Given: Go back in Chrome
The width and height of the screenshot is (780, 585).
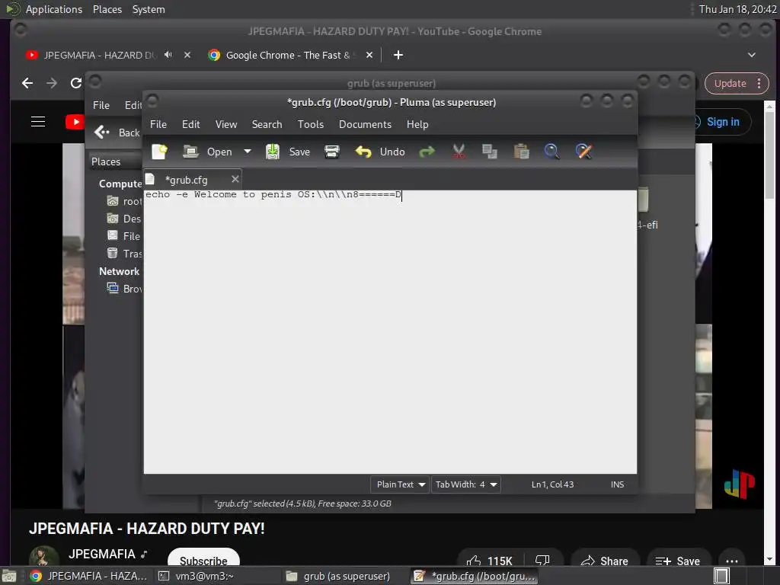Looking at the screenshot, I should tap(27, 83).
